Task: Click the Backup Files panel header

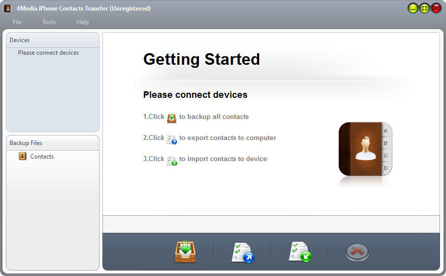Action: 53,143
